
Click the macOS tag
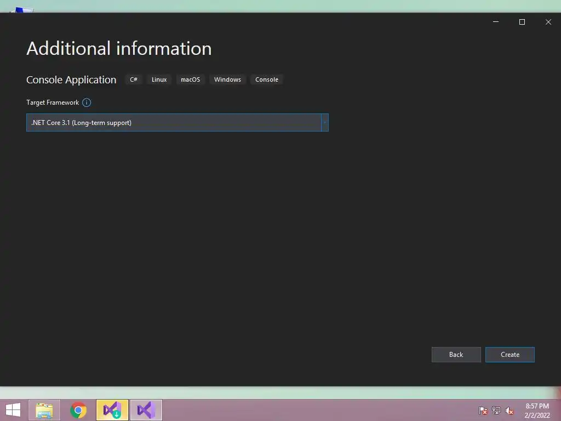click(190, 79)
